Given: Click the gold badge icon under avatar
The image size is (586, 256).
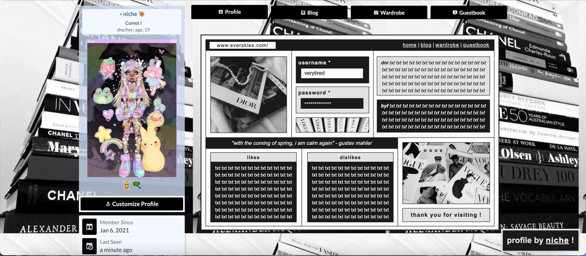Looking at the screenshot, I should click(x=127, y=185).
